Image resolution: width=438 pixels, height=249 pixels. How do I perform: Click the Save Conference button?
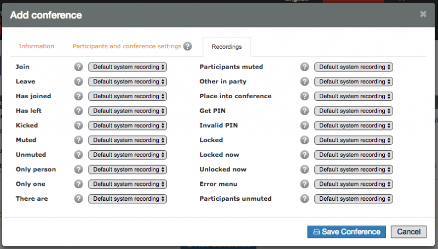pos(347,232)
